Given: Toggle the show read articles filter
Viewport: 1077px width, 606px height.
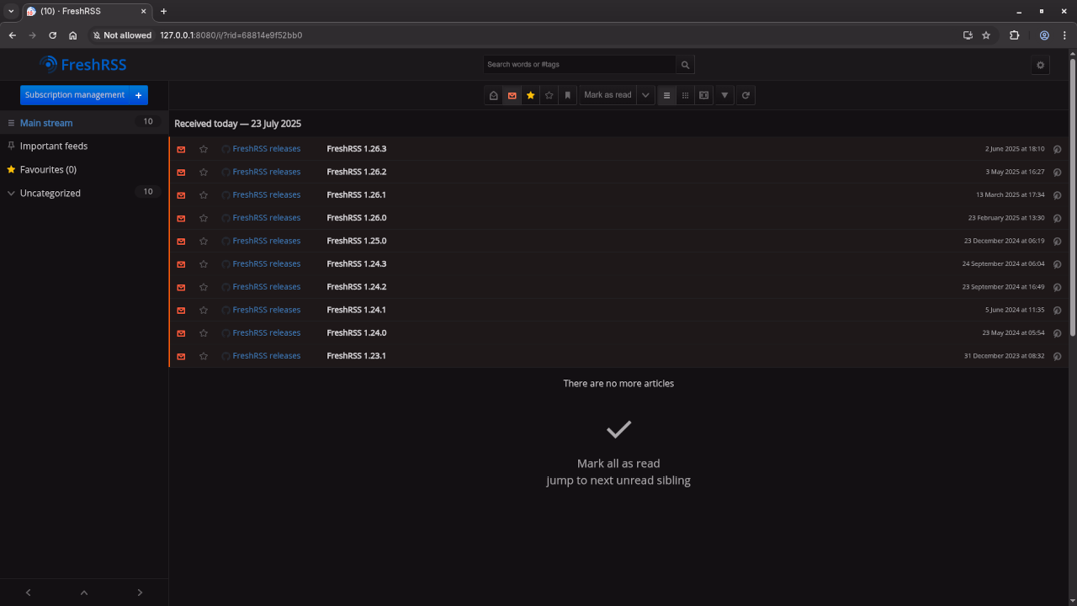Looking at the screenshot, I should point(494,95).
